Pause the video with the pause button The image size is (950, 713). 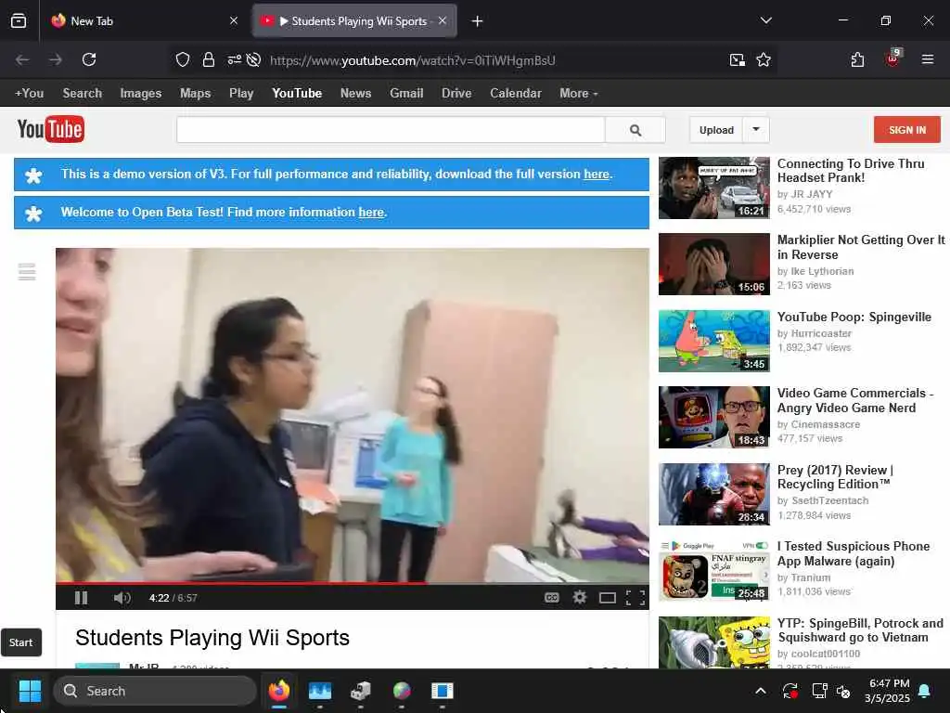point(82,598)
